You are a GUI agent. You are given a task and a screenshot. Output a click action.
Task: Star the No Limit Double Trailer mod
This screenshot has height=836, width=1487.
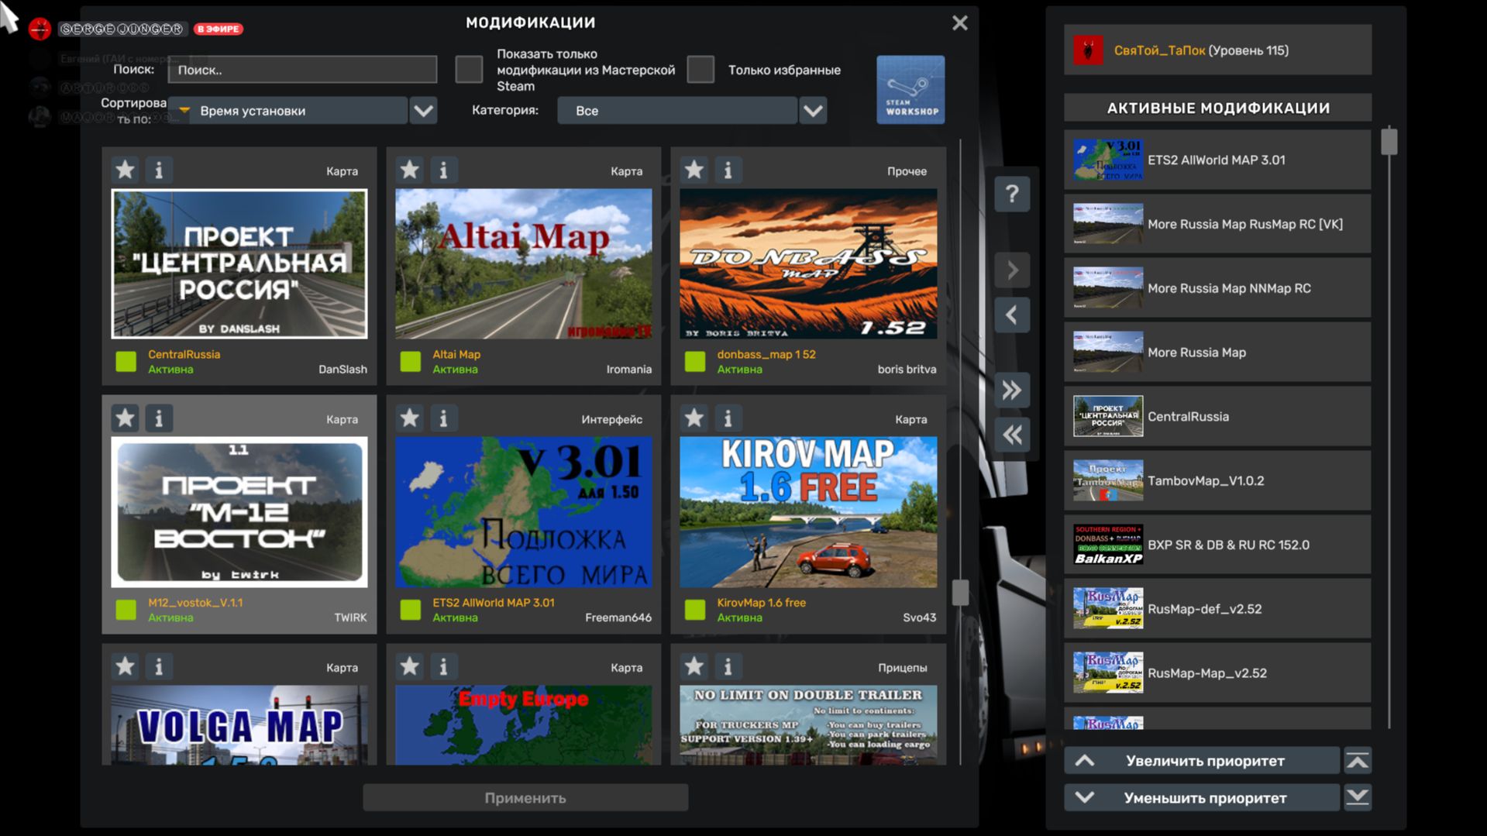point(694,666)
